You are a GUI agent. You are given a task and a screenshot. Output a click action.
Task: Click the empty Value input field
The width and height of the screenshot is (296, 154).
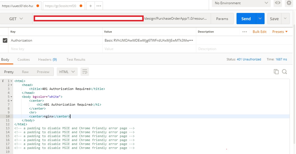(x=149, y=49)
